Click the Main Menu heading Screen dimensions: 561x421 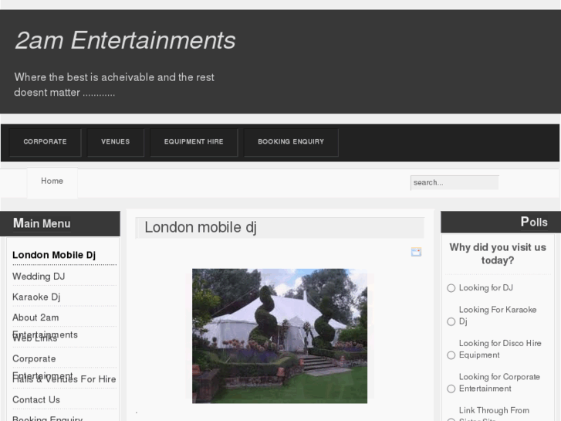coord(42,223)
